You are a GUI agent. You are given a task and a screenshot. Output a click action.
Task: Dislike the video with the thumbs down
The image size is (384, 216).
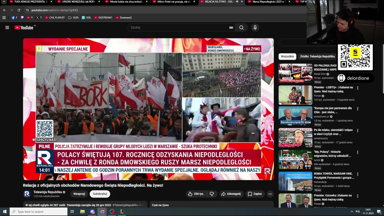[x=212, y=194]
